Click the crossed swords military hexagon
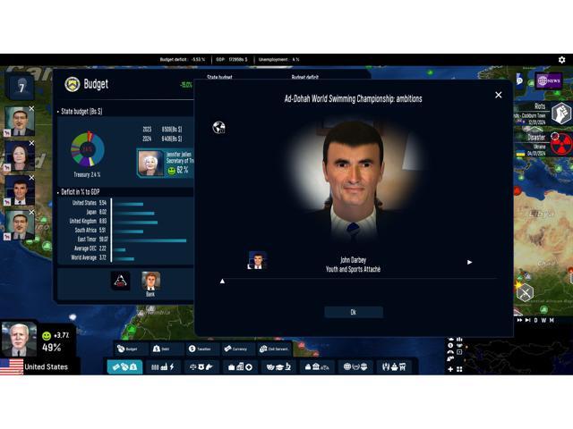 pos(526,292)
